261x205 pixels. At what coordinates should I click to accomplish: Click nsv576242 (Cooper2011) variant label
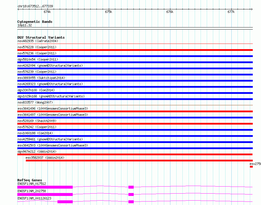tap(37, 127)
